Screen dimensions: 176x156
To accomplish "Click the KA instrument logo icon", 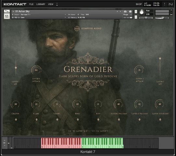I will 7,16.
